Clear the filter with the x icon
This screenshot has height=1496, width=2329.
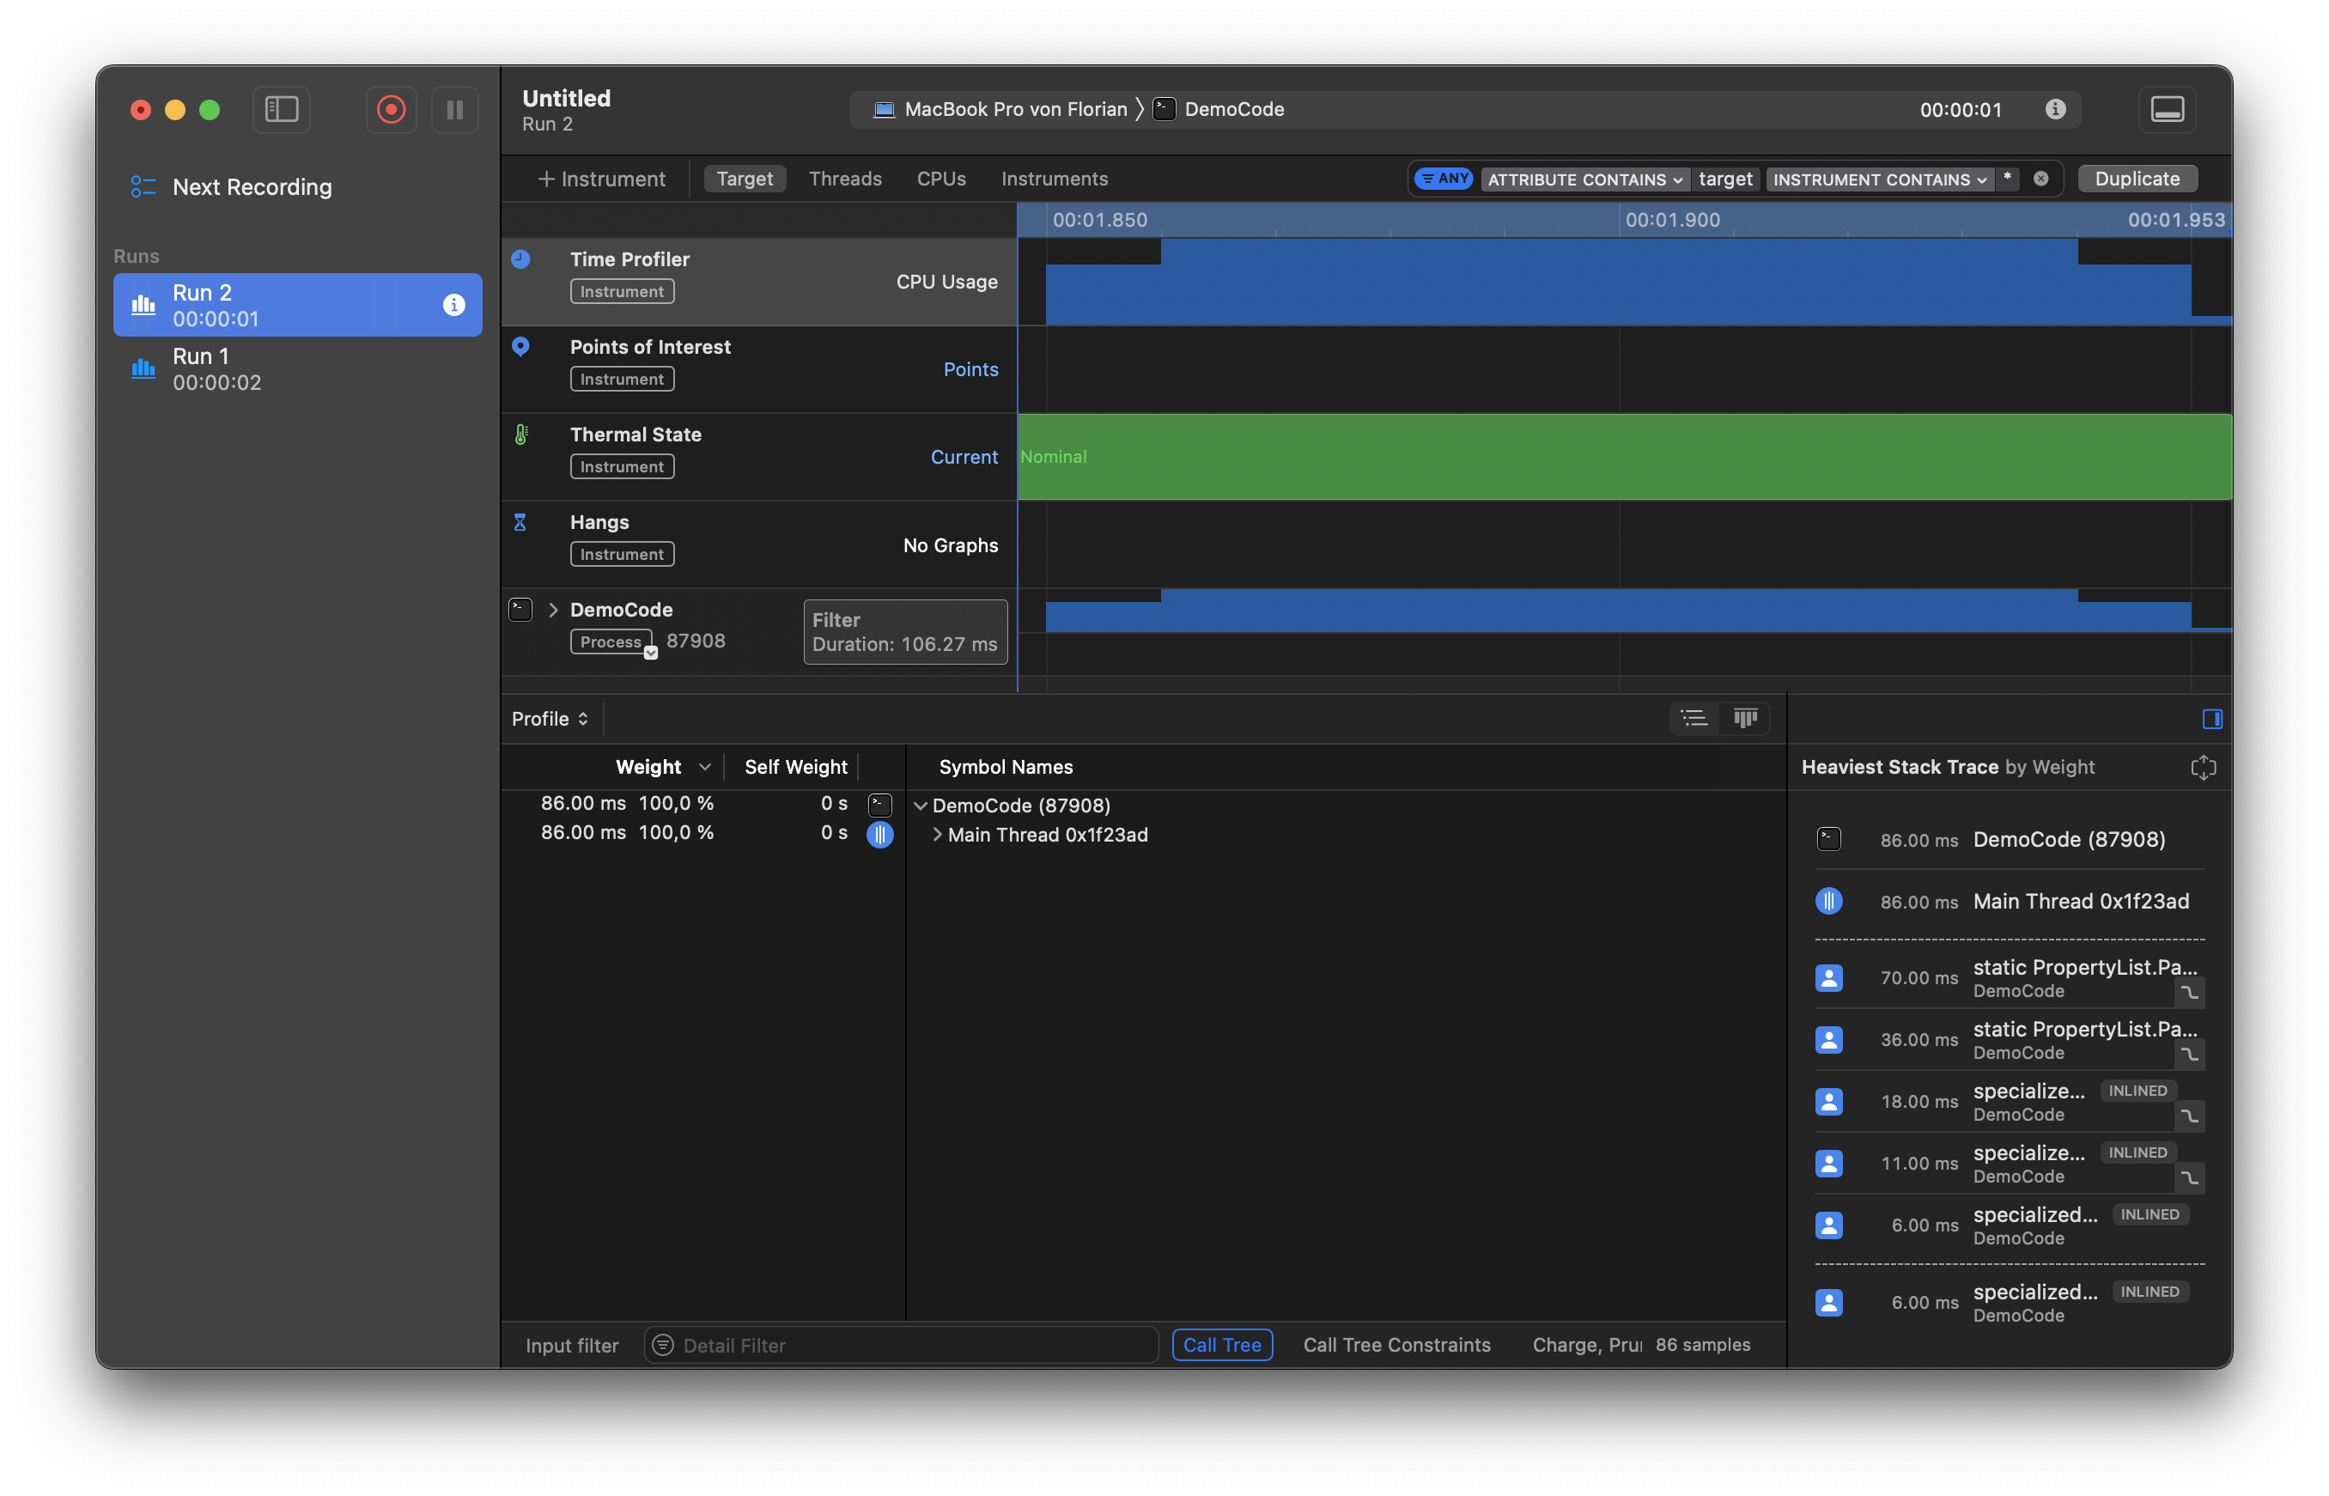(2040, 179)
